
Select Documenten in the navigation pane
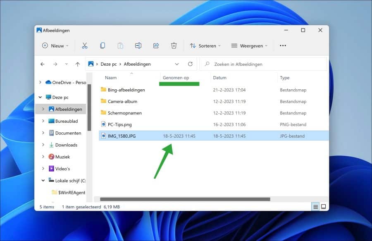[x=68, y=133]
